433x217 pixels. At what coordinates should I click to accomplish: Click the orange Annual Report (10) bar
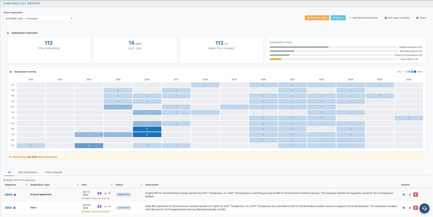[275, 59]
